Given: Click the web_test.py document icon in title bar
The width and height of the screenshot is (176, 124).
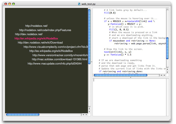Looking at the screenshot, I should [79, 4].
